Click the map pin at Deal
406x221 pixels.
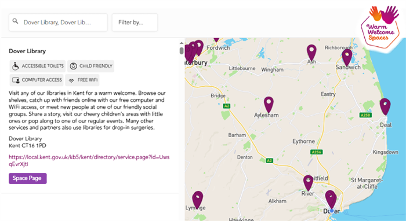pyautogui.click(x=385, y=106)
